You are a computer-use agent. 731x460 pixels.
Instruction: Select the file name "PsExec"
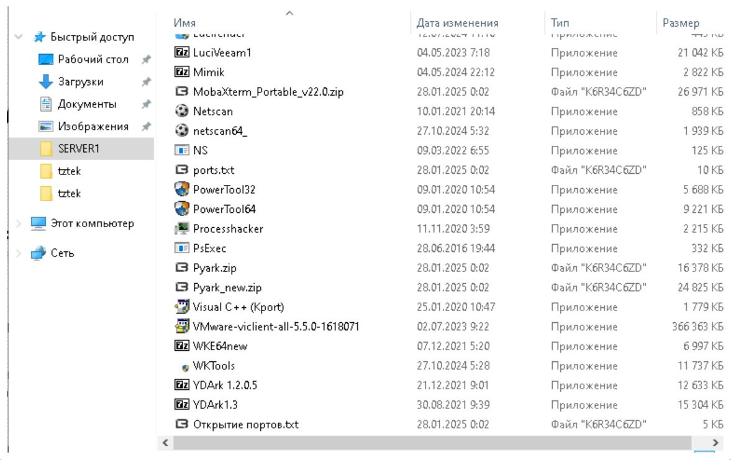coord(209,248)
